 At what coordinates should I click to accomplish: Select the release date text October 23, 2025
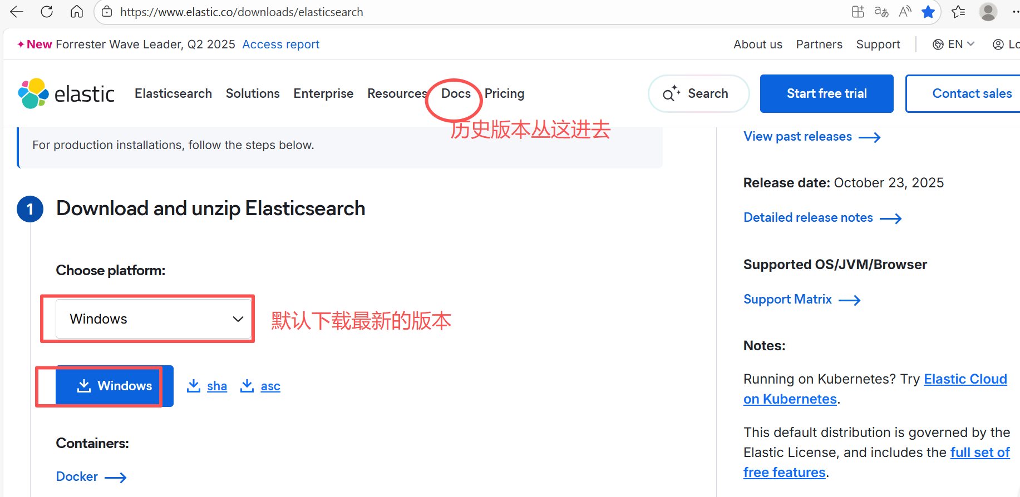889,183
